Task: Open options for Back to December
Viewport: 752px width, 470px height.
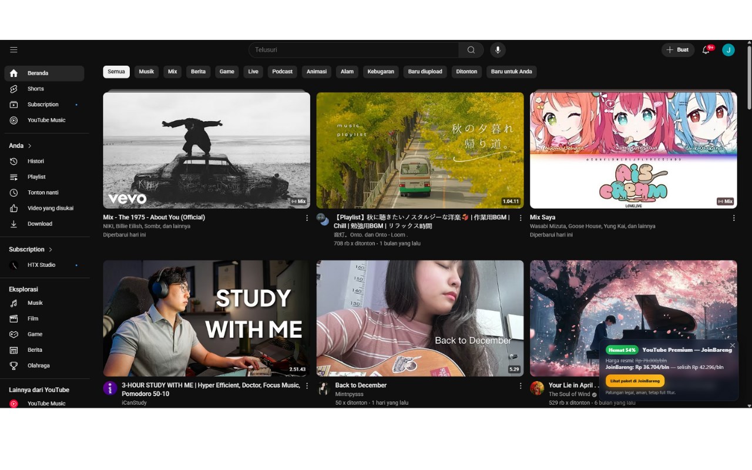Action: (x=520, y=386)
